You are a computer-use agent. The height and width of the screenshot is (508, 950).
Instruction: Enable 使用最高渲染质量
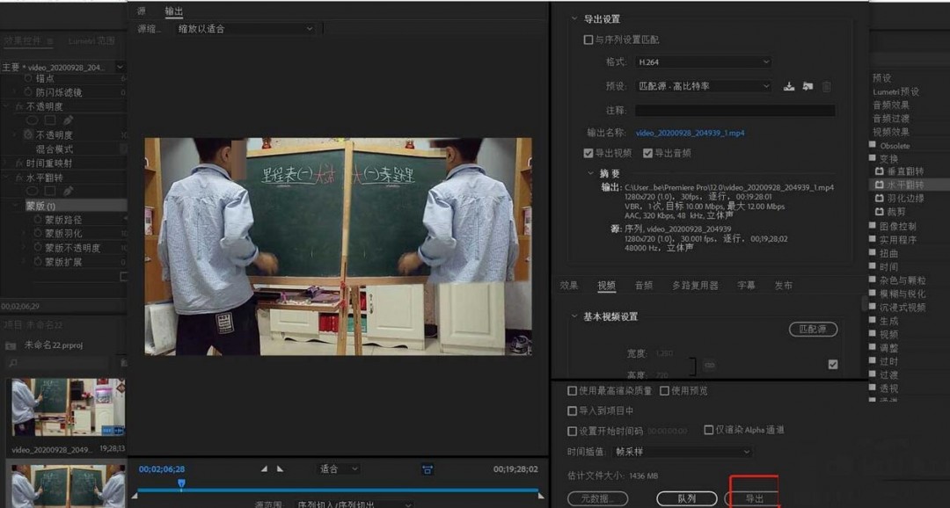click(x=572, y=390)
